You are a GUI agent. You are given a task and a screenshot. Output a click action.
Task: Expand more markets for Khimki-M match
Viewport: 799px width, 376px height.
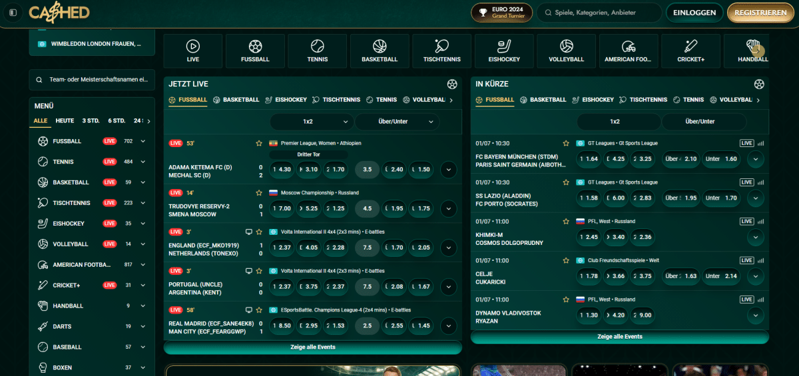[755, 237]
